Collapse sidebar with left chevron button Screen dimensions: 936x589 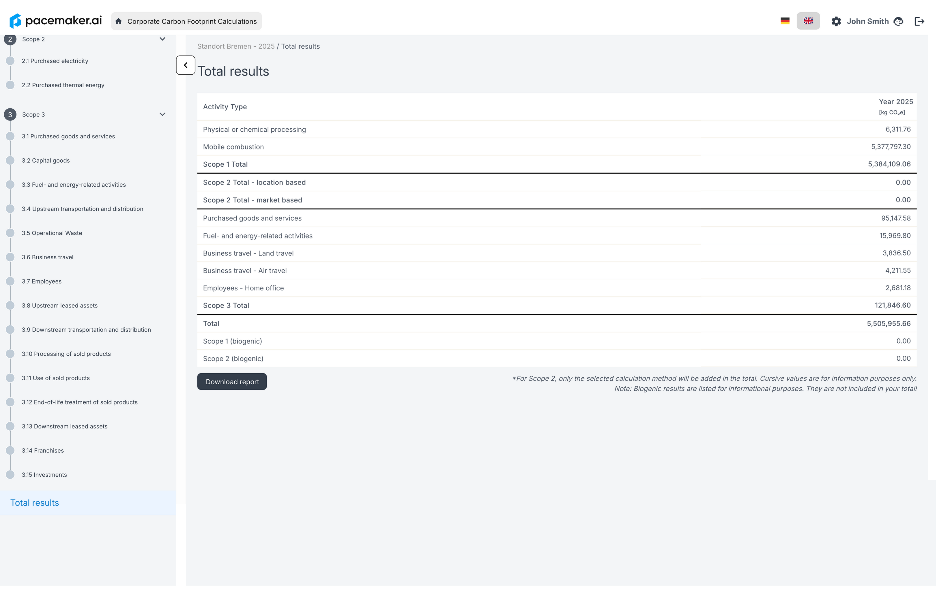coord(185,65)
